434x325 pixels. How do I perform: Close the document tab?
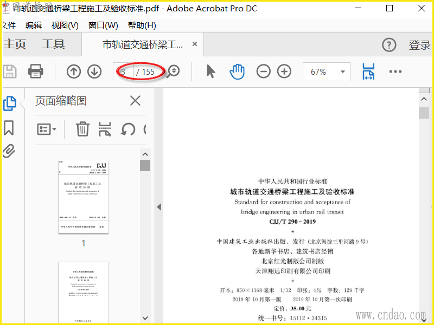pyautogui.click(x=195, y=44)
